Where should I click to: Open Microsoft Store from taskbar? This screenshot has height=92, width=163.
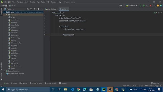click(x=91, y=89)
